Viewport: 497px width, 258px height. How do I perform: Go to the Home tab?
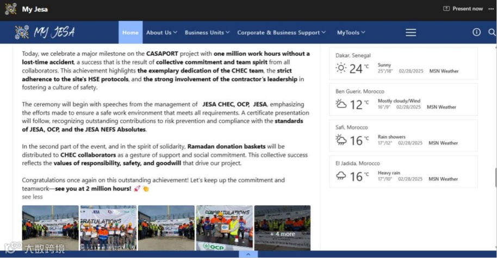(x=131, y=32)
